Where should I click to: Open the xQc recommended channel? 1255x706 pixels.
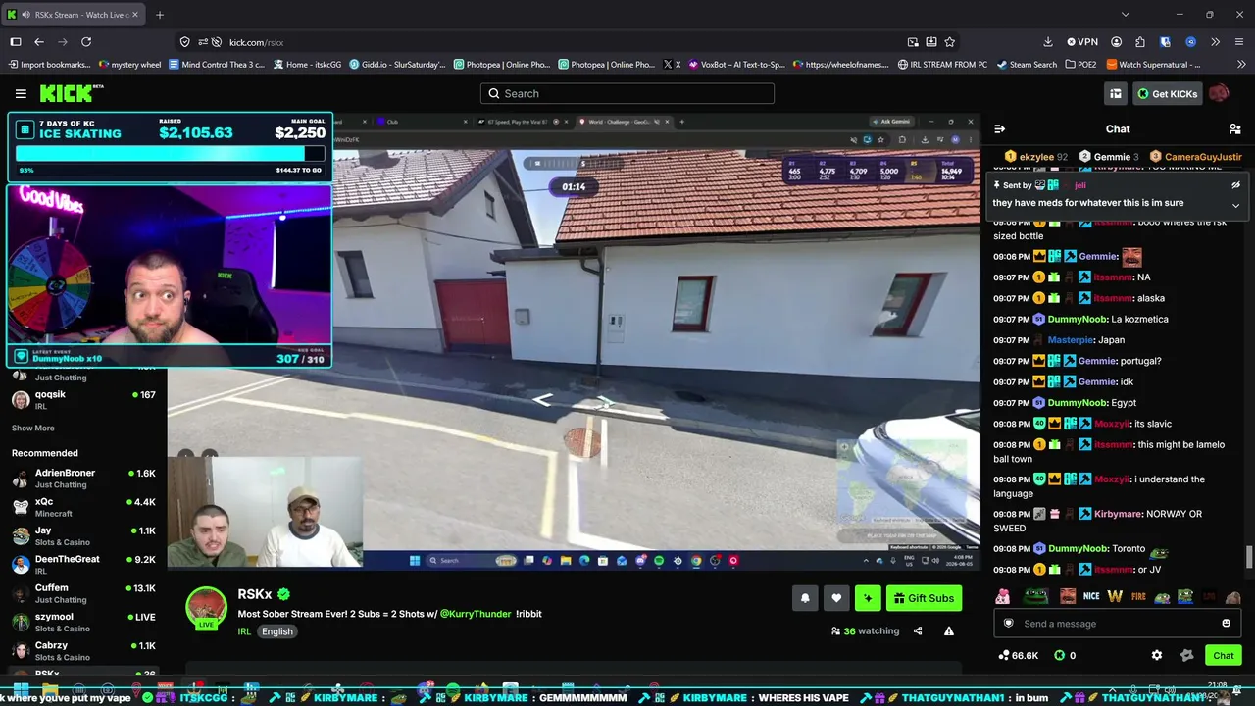click(83, 507)
